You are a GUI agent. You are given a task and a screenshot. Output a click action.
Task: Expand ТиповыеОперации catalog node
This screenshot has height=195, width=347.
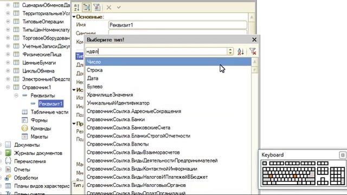8,22
